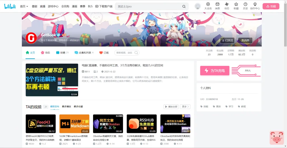The image size is (287, 148).
Task: Open 漫画 in the top navigation
Action: click(75, 6)
